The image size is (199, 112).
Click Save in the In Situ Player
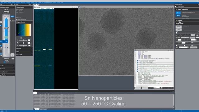coord(178,30)
